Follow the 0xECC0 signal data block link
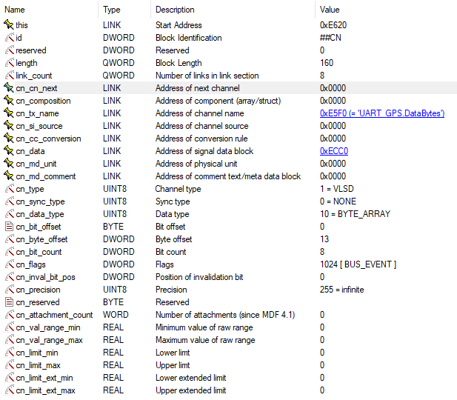 (334, 151)
